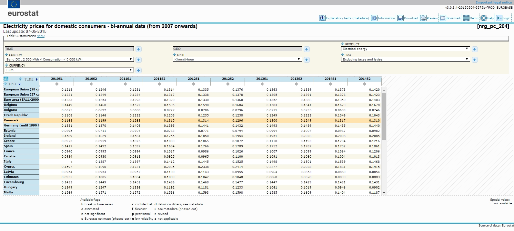Select the Cyprus row label

[x=21, y=167]
